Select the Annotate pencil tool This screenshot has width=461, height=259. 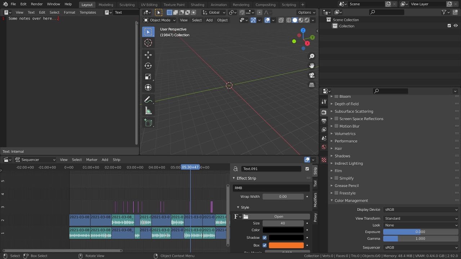[x=148, y=100]
